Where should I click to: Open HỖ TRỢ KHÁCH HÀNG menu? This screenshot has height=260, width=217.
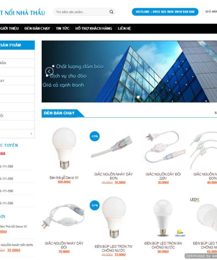94,29
